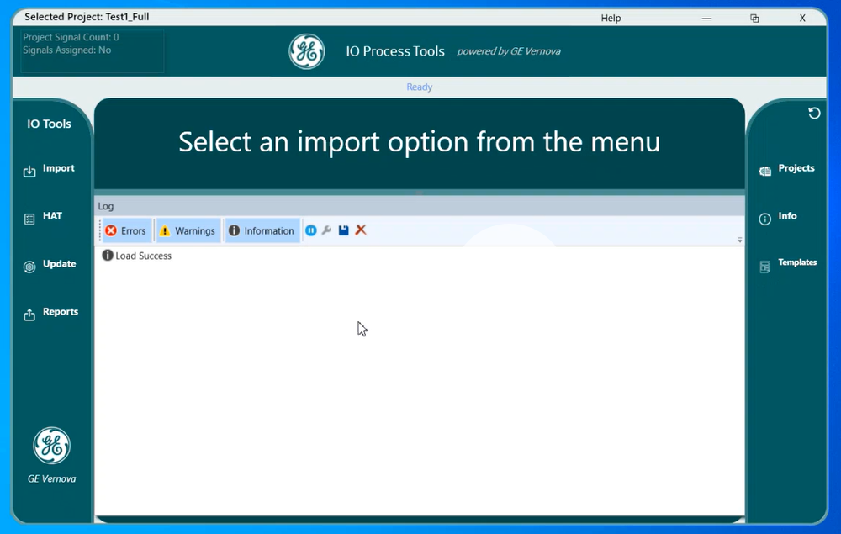Open the Projects panel
Viewport: 841px width, 534px height.
pos(787,169)
